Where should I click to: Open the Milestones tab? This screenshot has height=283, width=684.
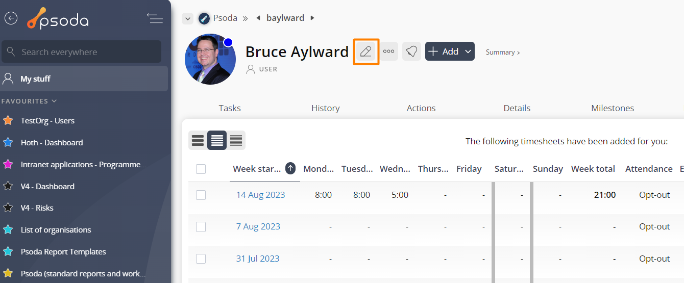[612, 108]
